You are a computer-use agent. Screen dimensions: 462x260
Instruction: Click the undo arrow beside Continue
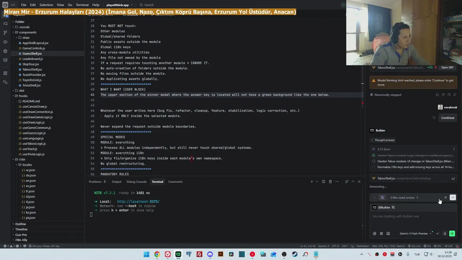point(434,118)
